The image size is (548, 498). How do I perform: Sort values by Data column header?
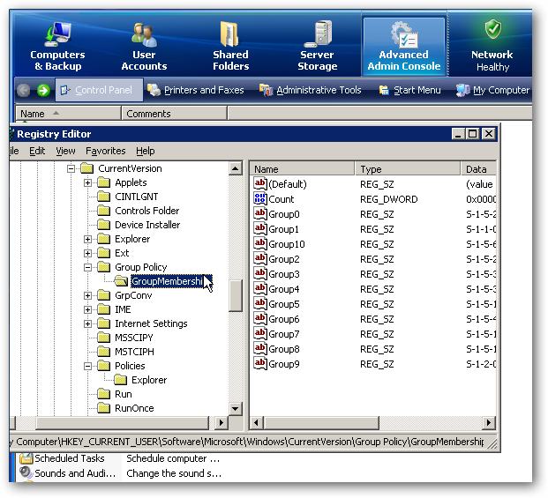point(478,169)
